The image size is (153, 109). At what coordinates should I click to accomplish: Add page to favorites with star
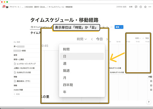[x=145, y=7]
